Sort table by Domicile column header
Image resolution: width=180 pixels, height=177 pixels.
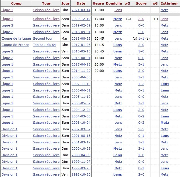[x=114, y=3]
